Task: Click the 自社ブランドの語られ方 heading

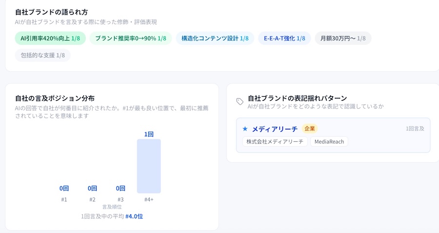Action: tap(52, 12)
